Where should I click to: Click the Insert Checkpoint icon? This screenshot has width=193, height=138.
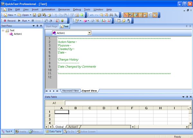[x=77, y=21]
